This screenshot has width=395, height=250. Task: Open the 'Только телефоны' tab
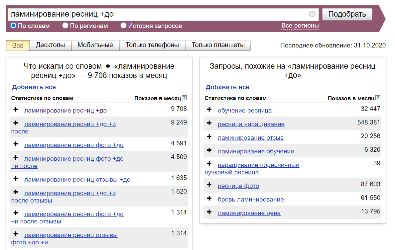(152, 45)
